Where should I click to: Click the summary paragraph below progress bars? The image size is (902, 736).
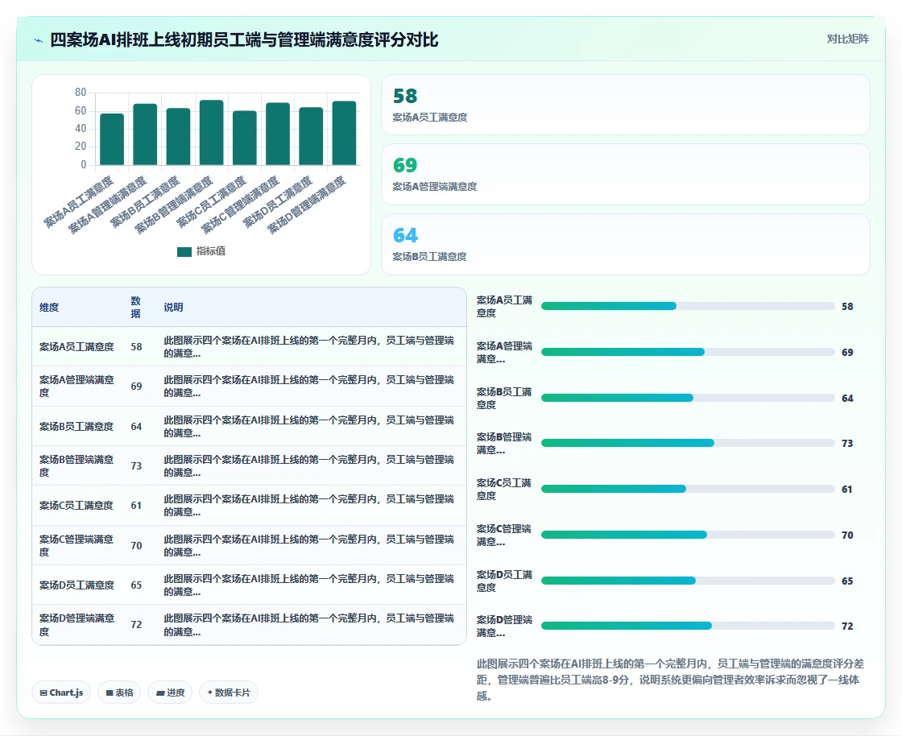670,680
